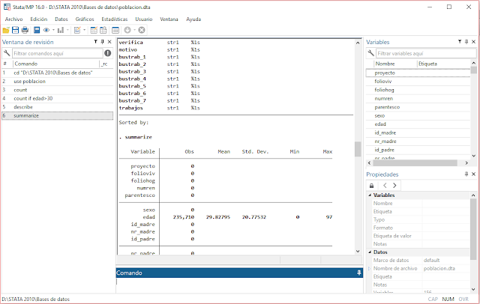Screen dimensions: 480x304
Task: Close the Variables panel
Action: (x=473, y=42)
